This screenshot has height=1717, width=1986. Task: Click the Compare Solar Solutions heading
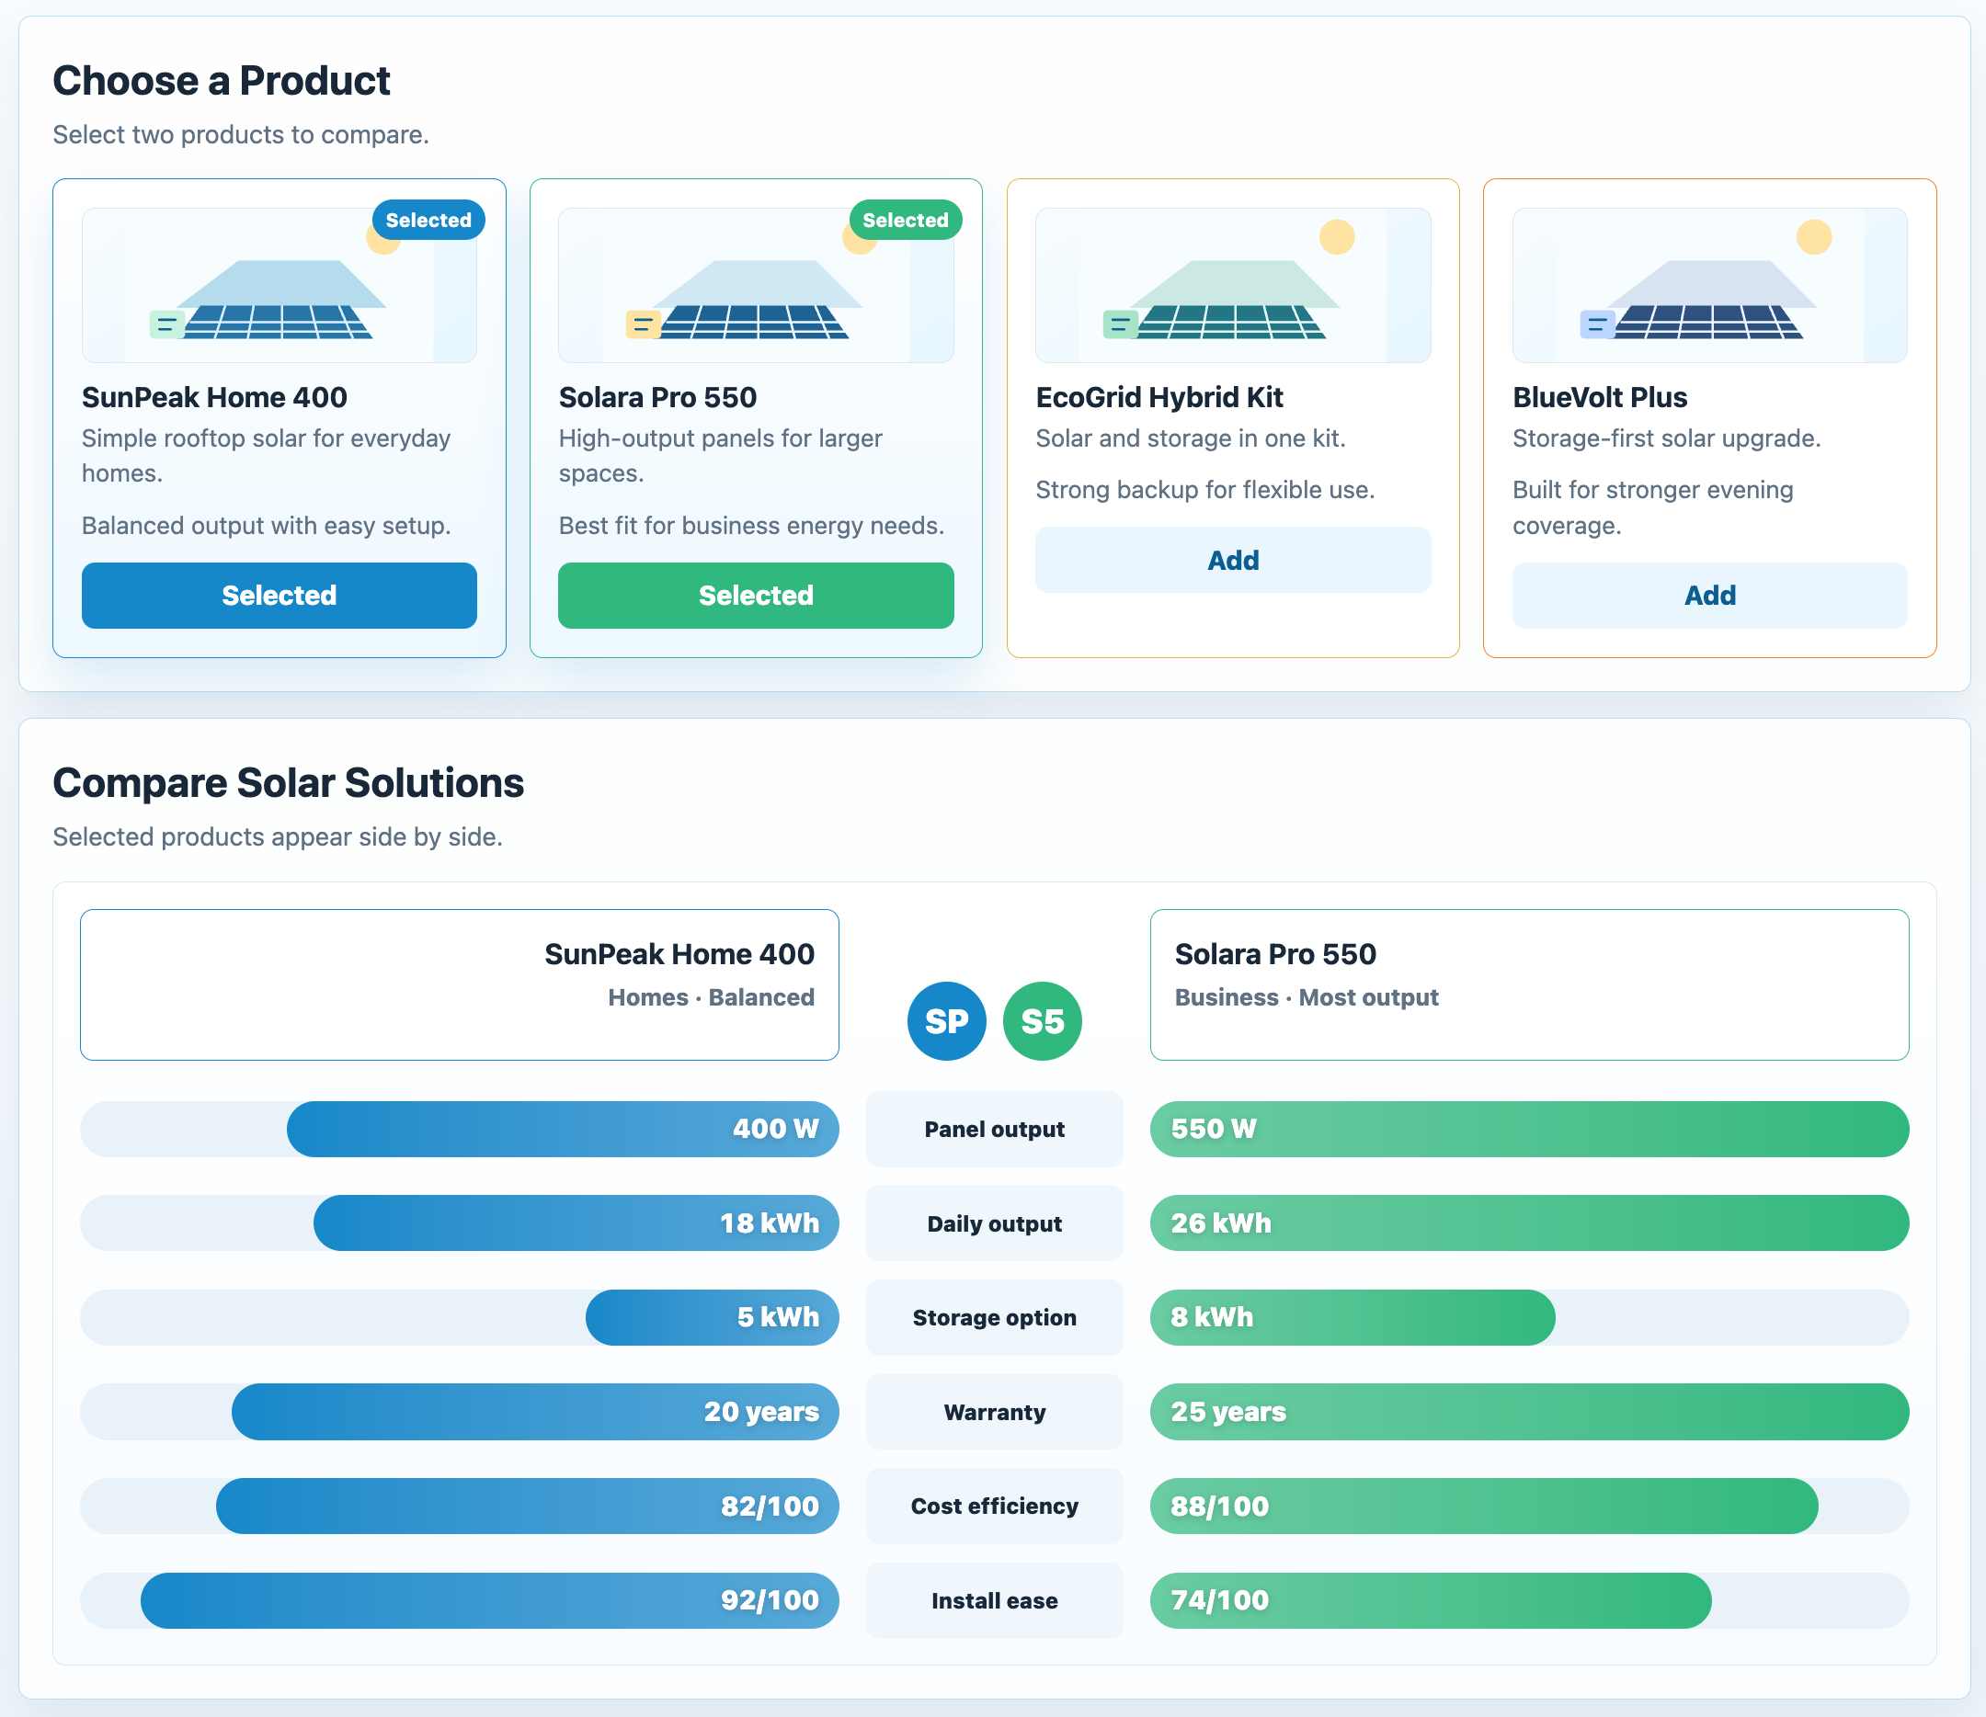289,783
